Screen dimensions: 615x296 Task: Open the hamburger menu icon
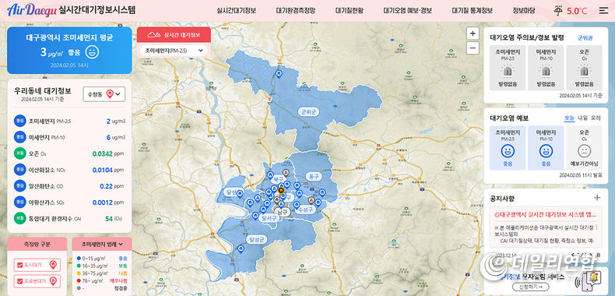pos(603,11)
